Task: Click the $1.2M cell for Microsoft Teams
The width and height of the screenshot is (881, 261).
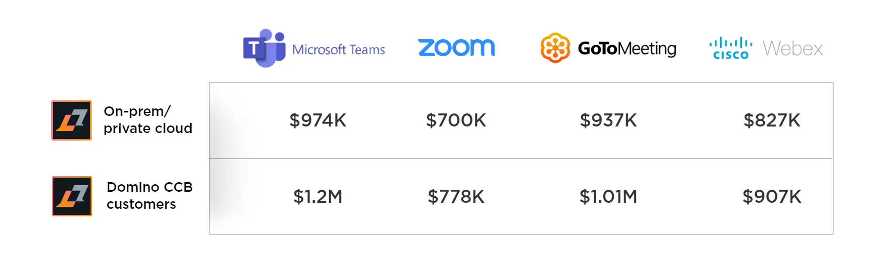Action: 318,197
